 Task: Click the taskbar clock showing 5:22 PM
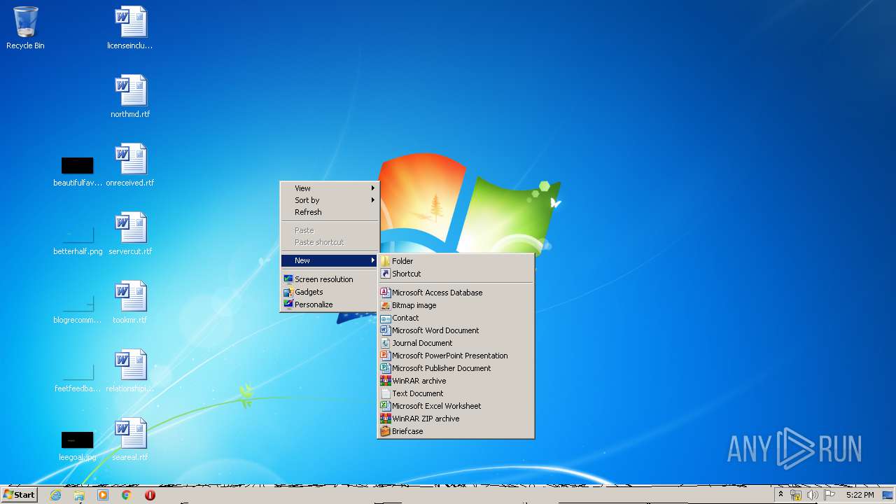(x=860, y=495)
